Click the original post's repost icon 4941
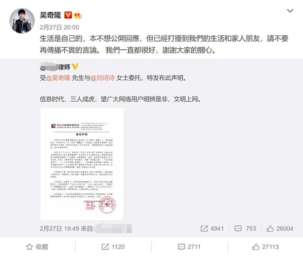 point(212,229)
